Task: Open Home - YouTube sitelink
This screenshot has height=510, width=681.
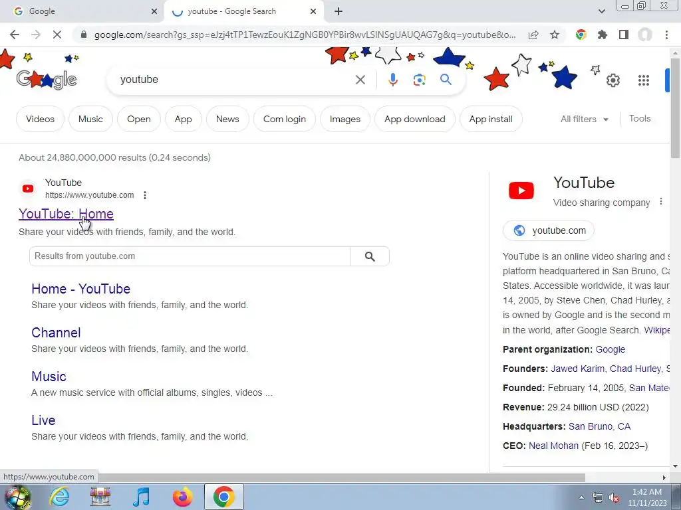Action: coord(80,289)
